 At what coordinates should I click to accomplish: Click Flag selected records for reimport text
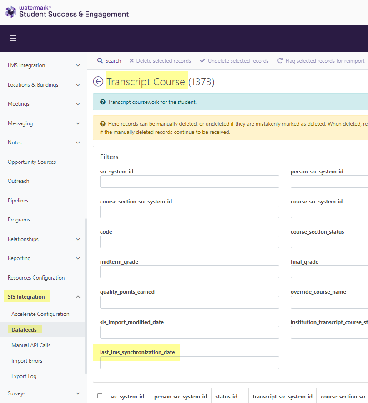tap(325, 61)
